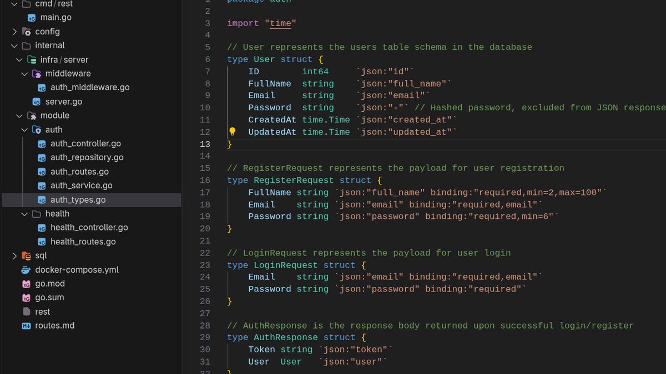Click the infra/server folder icon
This screenshot has width=666, height=374.
32,60
